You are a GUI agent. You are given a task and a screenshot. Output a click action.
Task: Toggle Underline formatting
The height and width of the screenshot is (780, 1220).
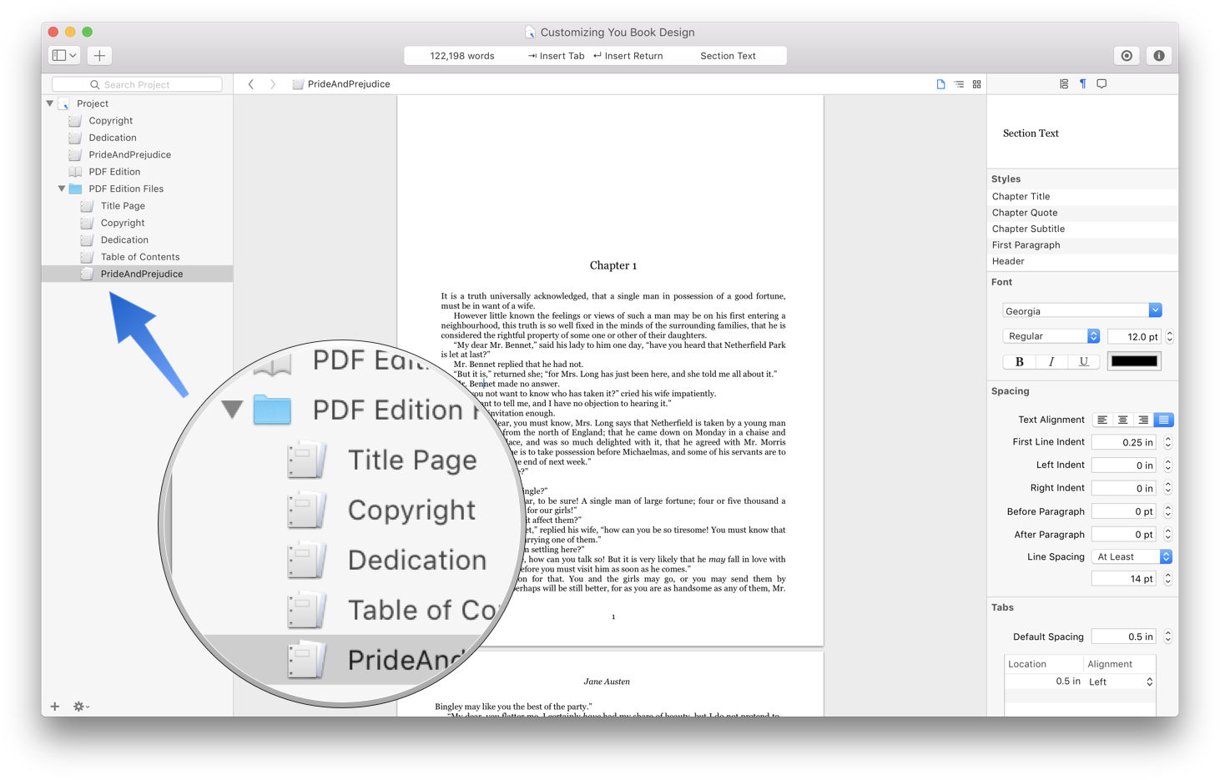pos(1083,361)
